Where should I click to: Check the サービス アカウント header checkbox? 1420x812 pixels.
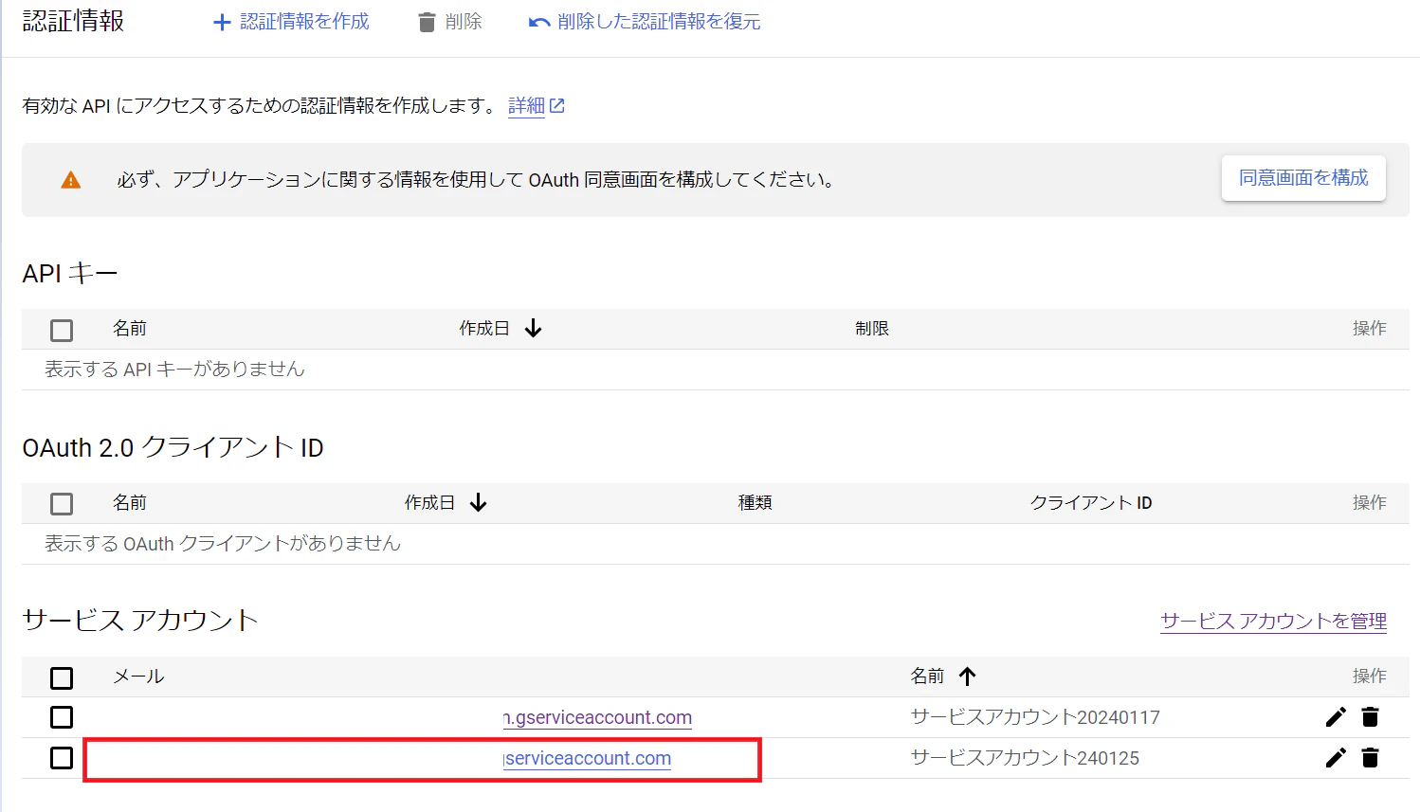tap(62, 677)
